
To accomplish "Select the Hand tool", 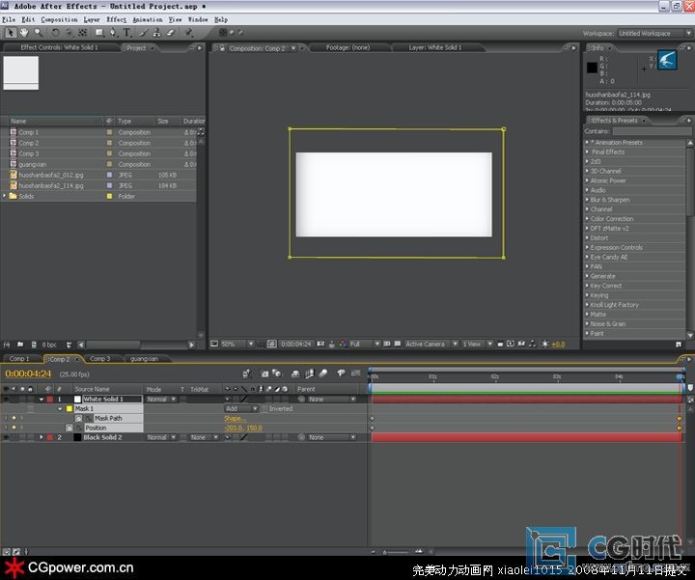I will (23, 33).
